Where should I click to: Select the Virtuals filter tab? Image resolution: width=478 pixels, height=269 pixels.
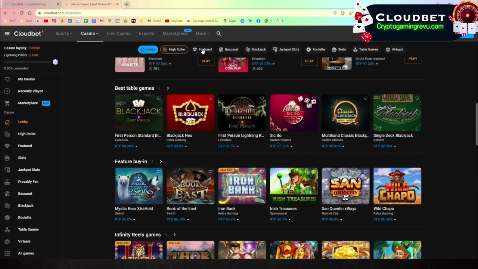coord(395,49)
